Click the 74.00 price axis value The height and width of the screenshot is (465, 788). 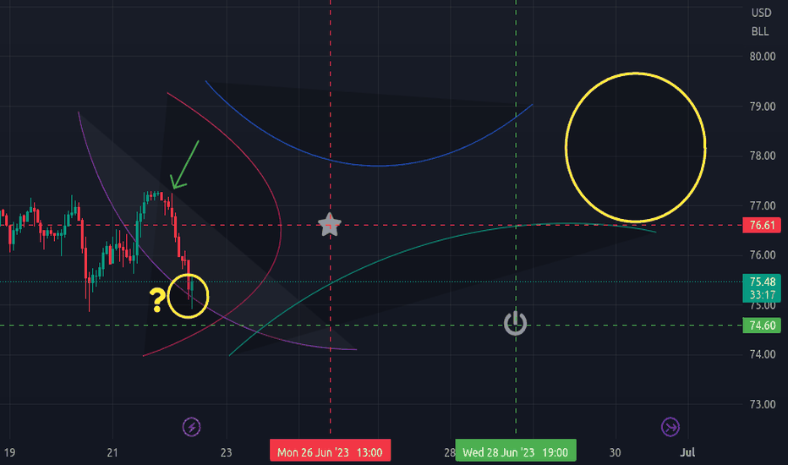pos(763,354)
